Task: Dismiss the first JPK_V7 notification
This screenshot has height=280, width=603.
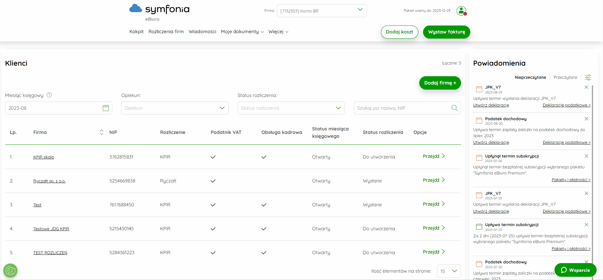Action: [x=586, y=87]
